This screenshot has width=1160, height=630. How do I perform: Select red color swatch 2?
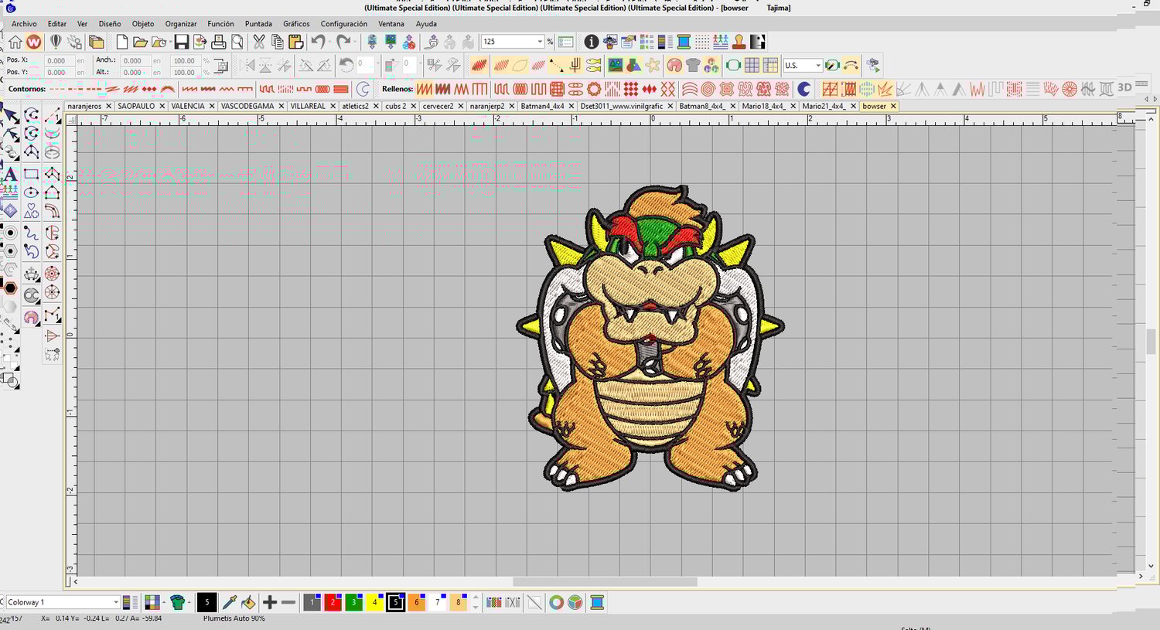click(333, 602)
